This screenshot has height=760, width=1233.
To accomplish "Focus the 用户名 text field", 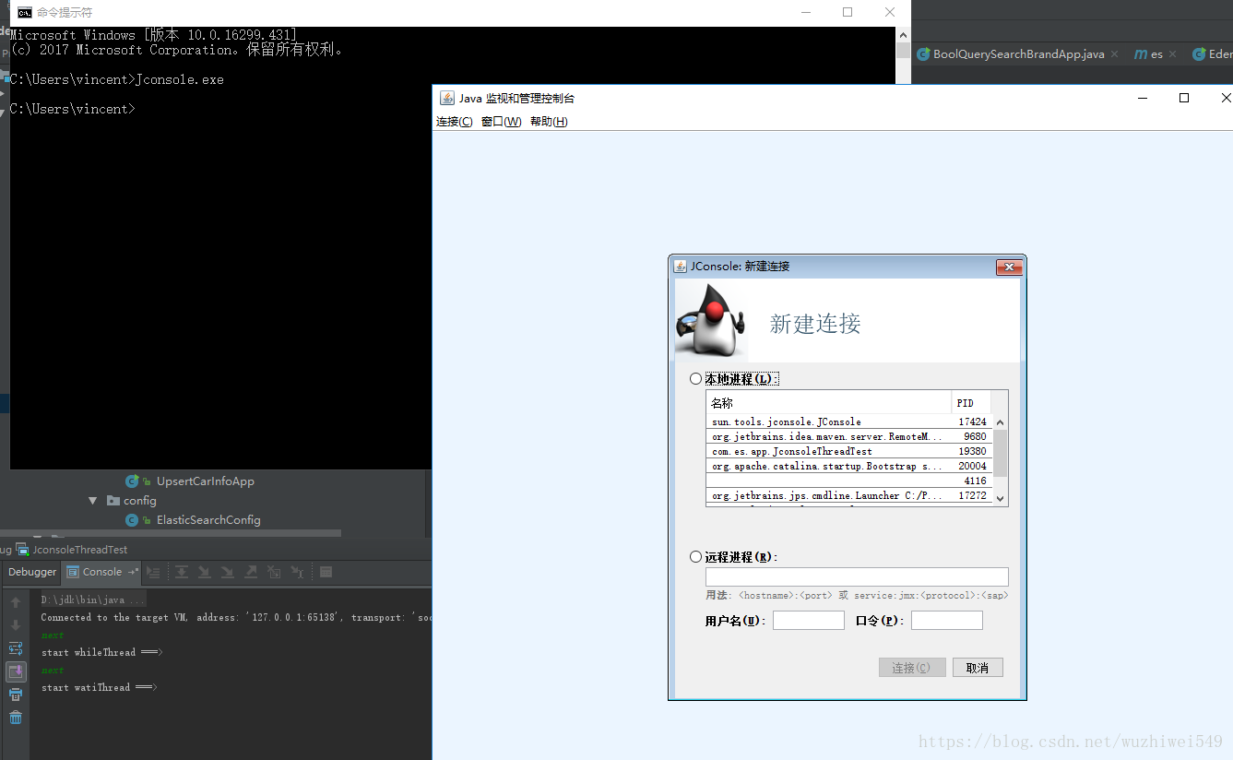I will coord(808,621).
